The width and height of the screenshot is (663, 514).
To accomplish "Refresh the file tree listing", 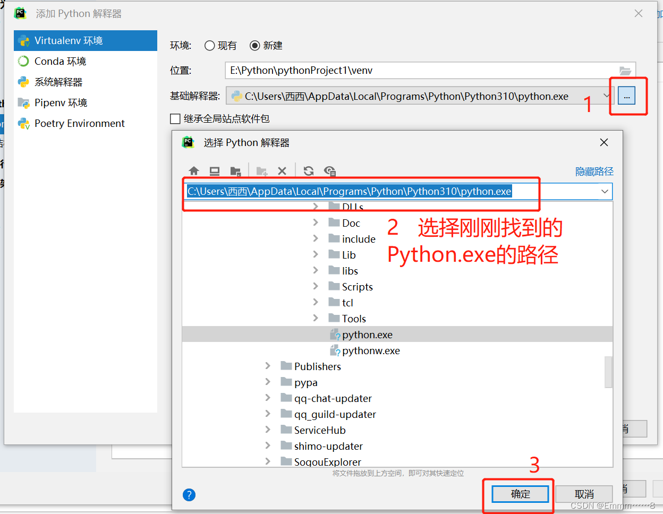I will coord(308,171).
